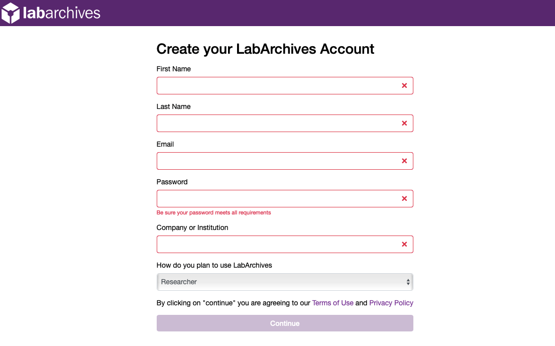
Task: Clear the Email field using its X icon
Action: point(404,161)
